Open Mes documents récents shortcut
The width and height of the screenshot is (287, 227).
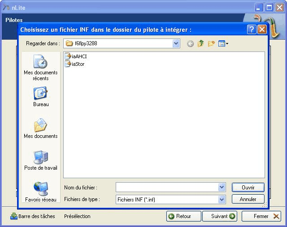click(41, 68)
